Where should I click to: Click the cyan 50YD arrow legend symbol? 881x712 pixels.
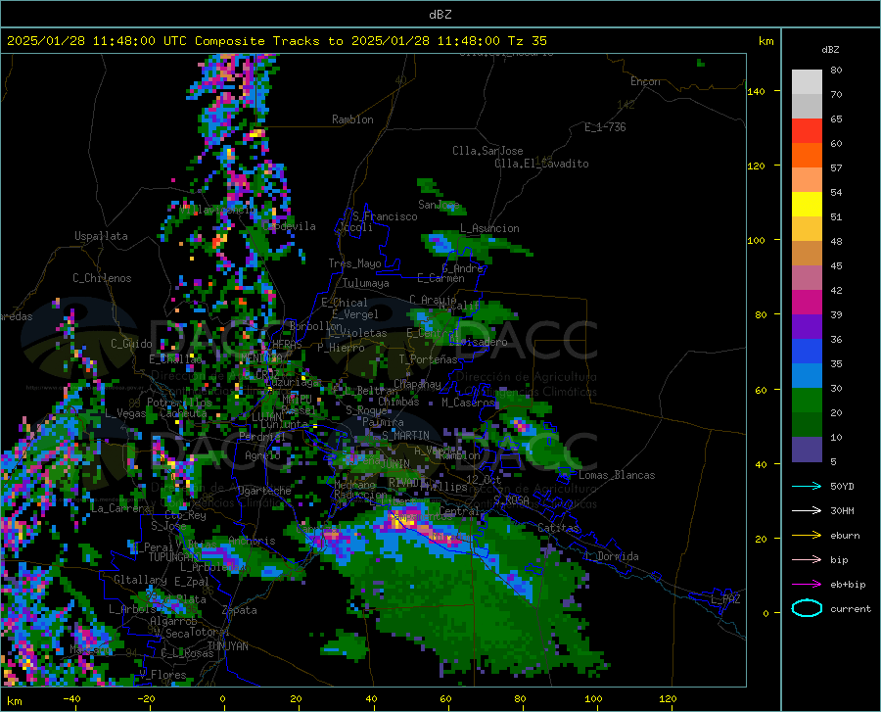coord(807,486)
